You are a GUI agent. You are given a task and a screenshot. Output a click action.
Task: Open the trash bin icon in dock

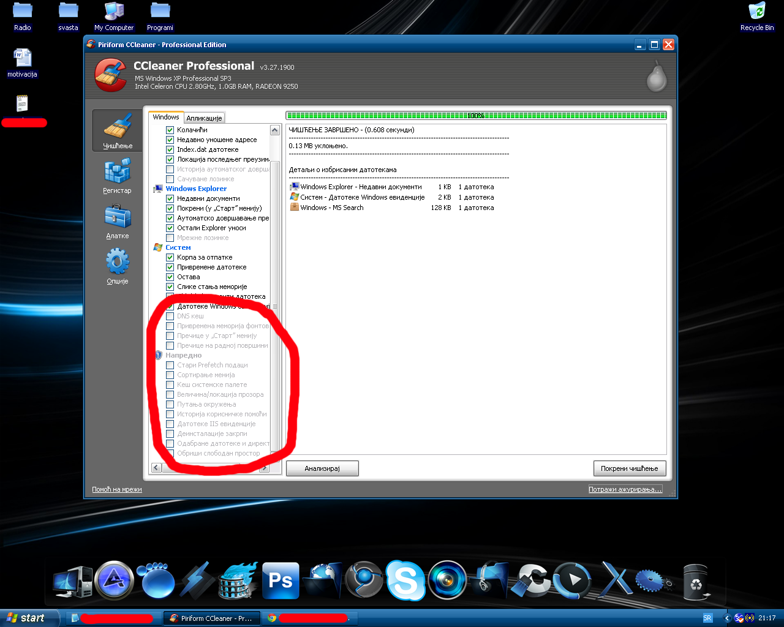[695, 581]
